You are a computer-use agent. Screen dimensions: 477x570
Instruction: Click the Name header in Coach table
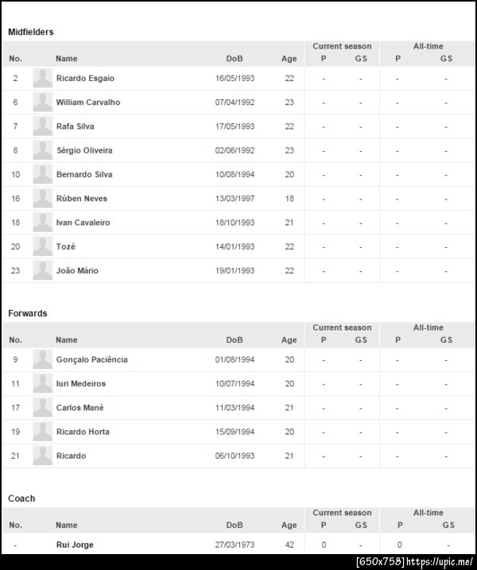(67, 525)
